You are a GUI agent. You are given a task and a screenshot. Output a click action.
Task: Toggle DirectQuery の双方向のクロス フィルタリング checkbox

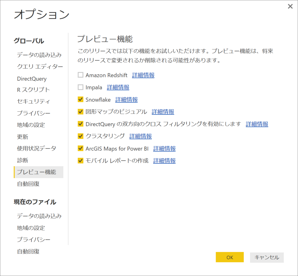(80, 124)
